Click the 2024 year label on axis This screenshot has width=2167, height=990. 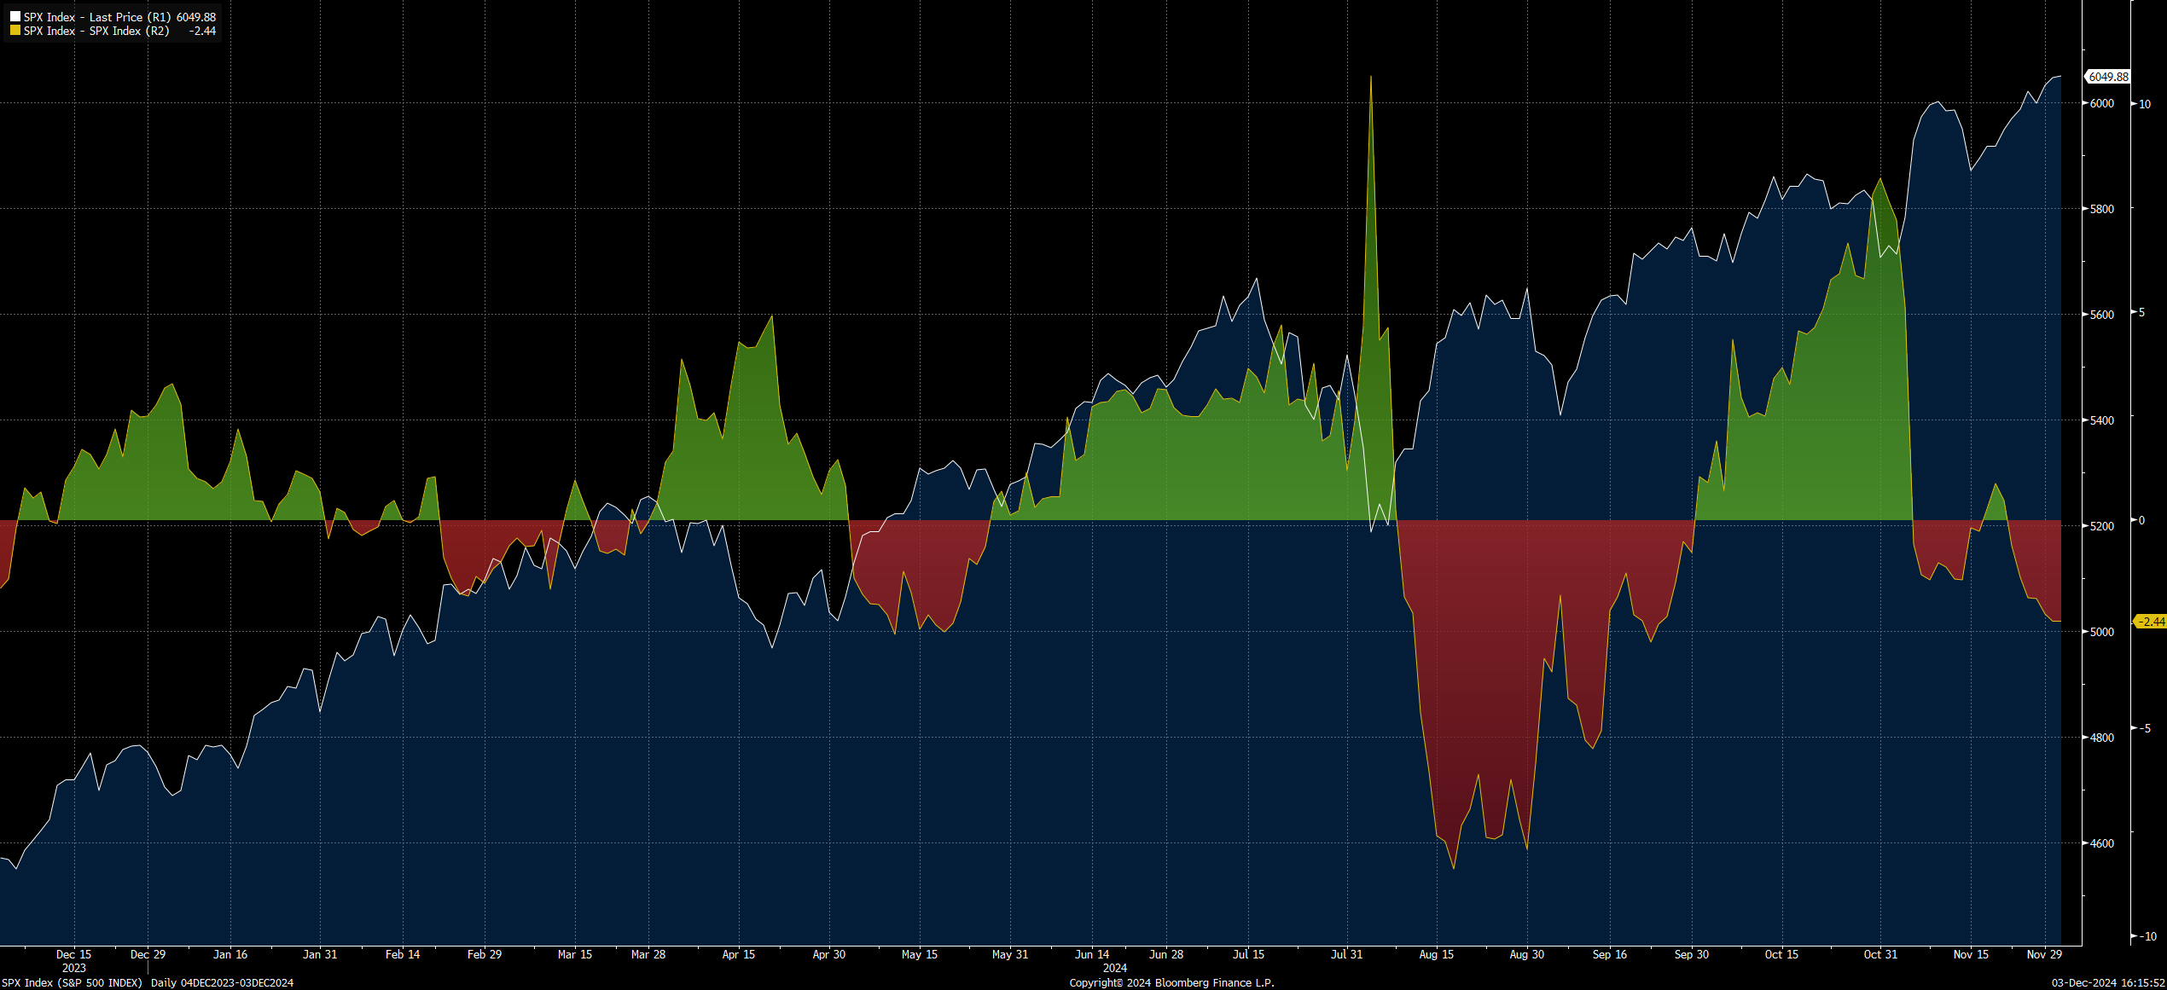point(1115,969)
